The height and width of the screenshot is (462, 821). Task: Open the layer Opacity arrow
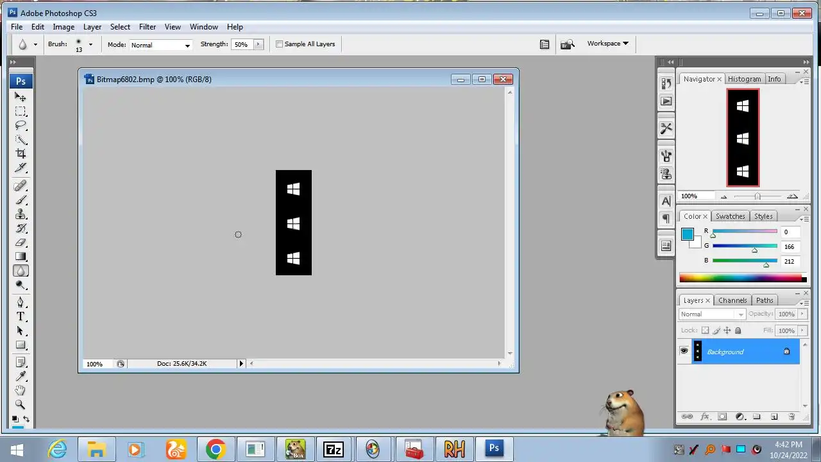pos(802,314)
